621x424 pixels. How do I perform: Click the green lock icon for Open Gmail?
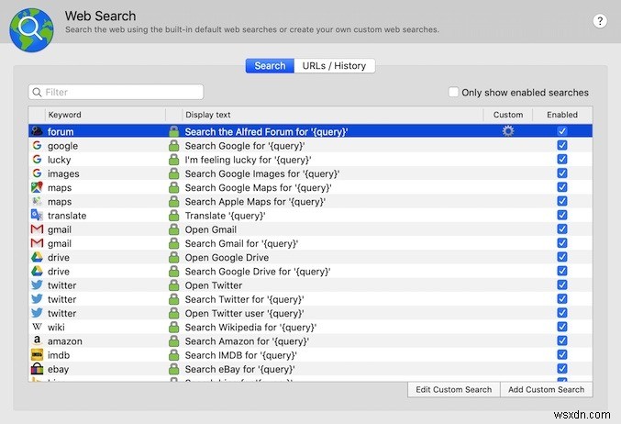[173, 229]
